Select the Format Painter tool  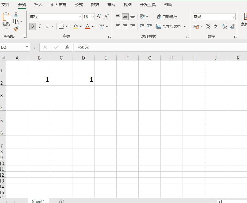coord(16,29)
